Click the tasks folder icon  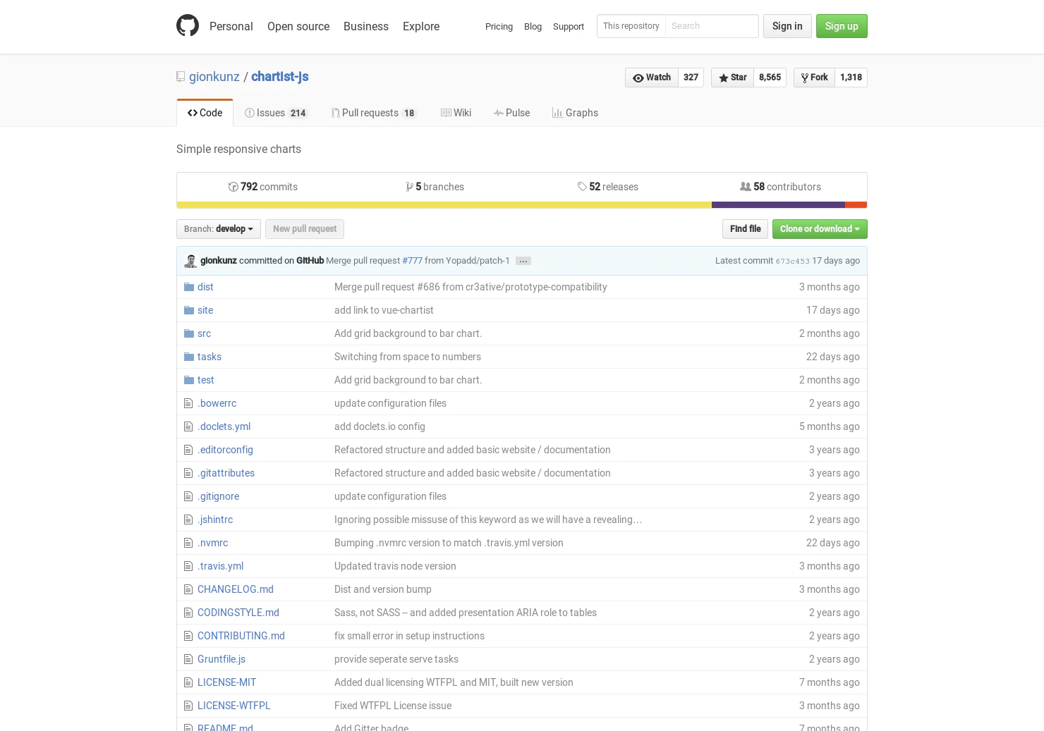click(189, 357)
